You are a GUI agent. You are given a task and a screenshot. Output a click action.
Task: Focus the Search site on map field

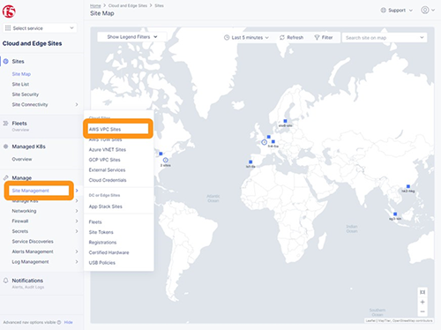[385, 38]
